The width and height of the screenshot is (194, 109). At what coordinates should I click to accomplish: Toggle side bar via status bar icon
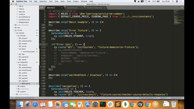point(12,98)
